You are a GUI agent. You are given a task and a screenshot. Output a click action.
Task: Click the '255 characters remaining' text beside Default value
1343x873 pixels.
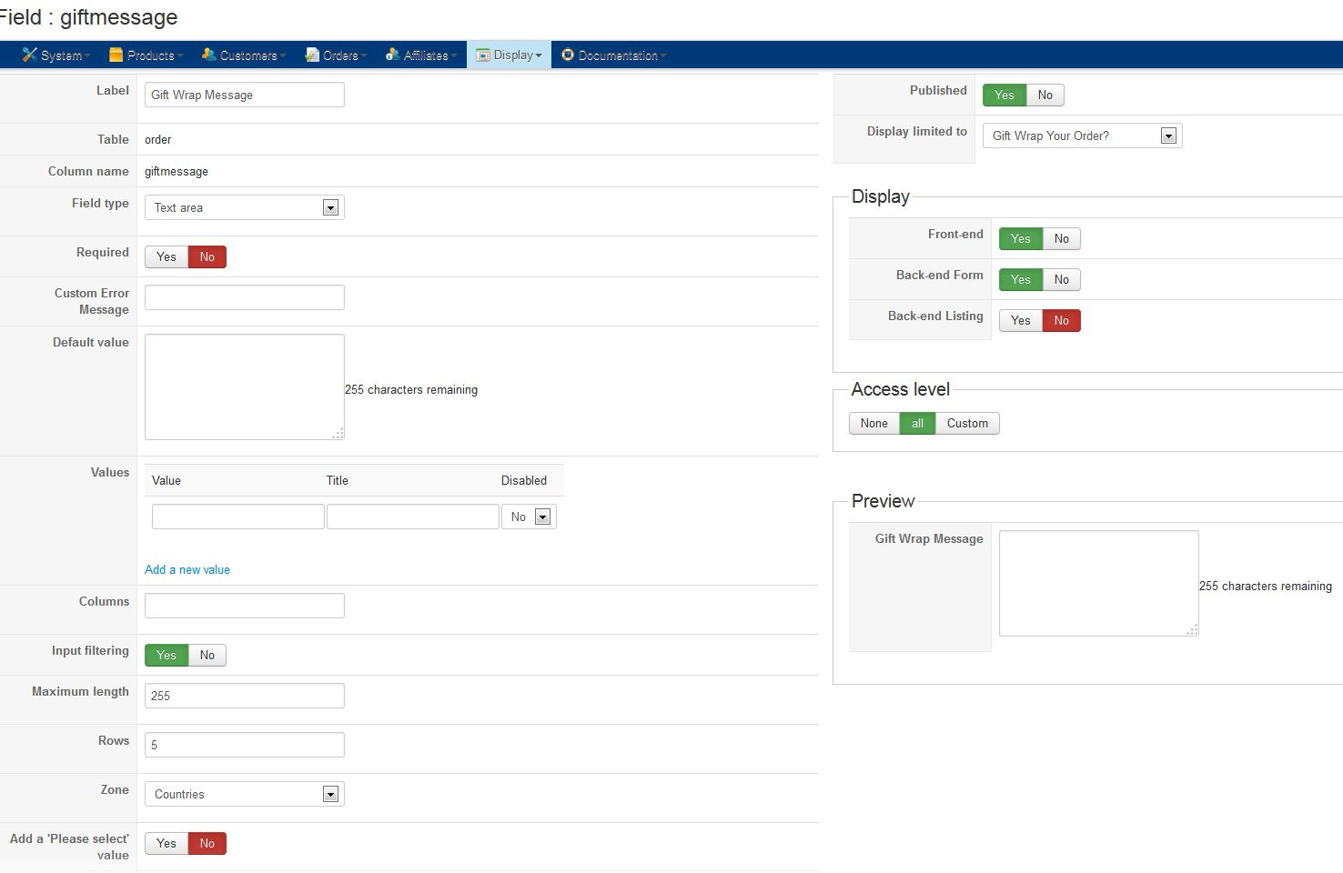pyautogui.click(x=411, y=390)
